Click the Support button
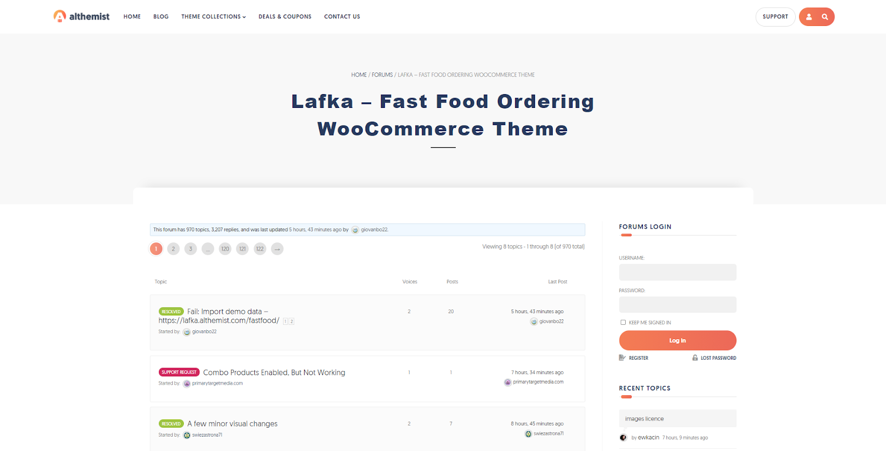This screenshot has width=886, height=451. tap(775, 17)
